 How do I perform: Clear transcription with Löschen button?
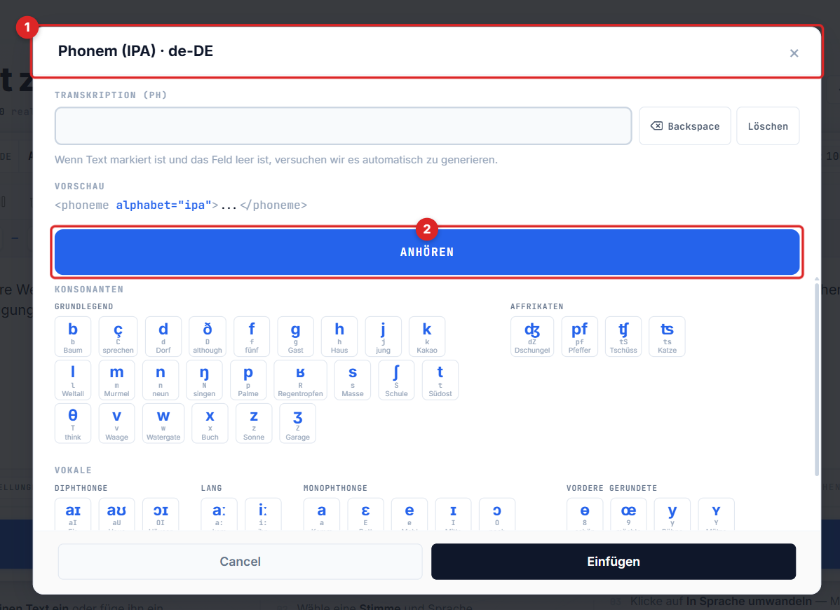[768, 126]
